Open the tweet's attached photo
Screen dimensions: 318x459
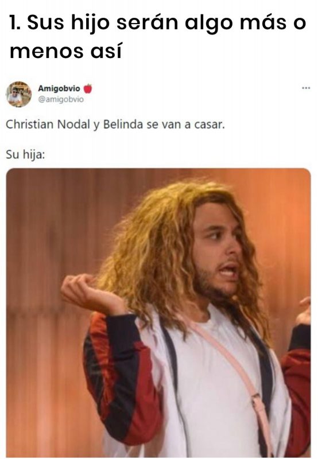pos(158,312)
